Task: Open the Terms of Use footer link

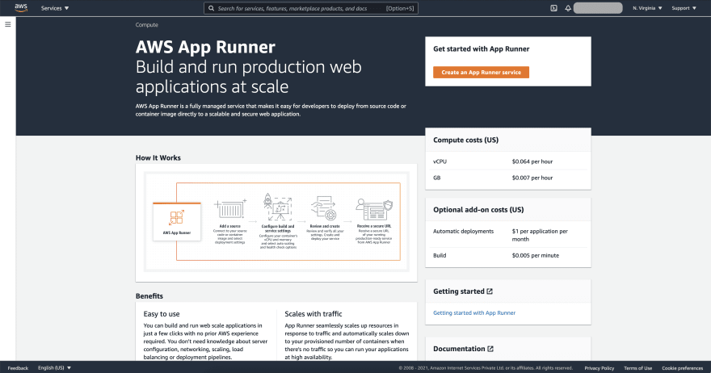Action: click(x=637, y=368)
